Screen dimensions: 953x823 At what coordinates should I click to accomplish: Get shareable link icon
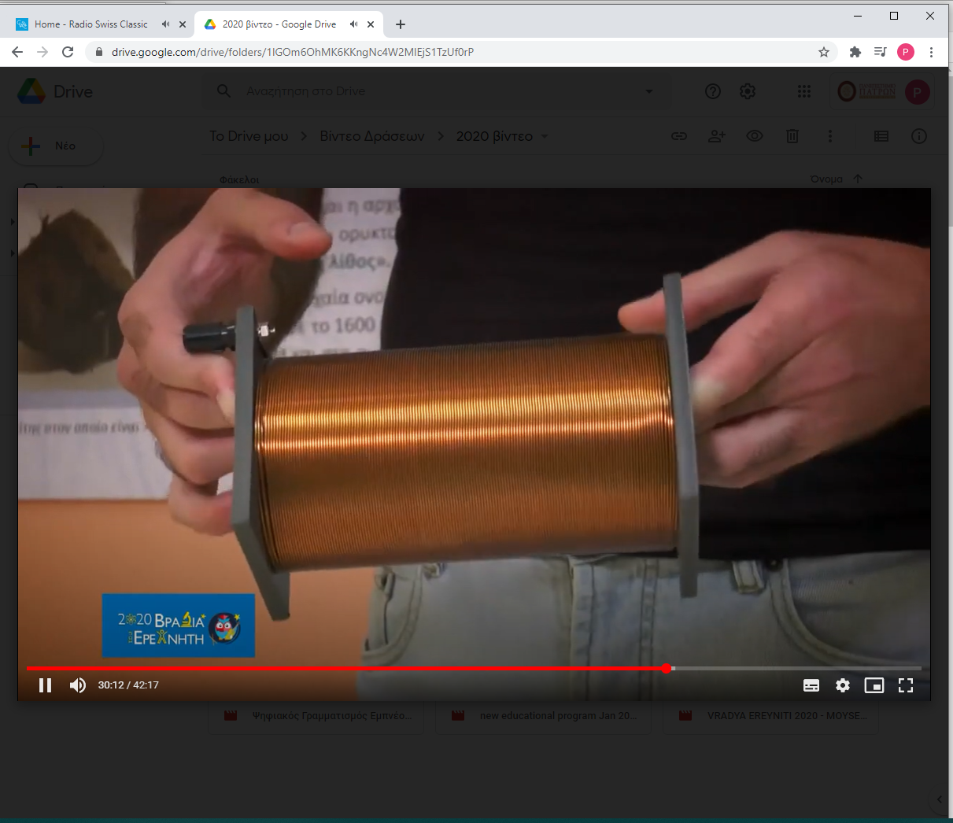679,136
